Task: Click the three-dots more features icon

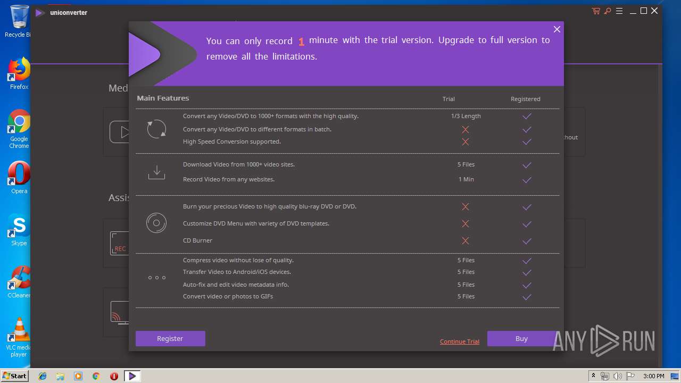Action: (x=157, y=278)
